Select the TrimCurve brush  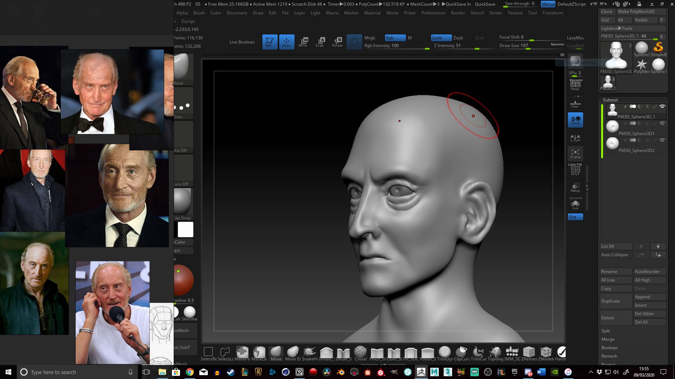(478, 353)
